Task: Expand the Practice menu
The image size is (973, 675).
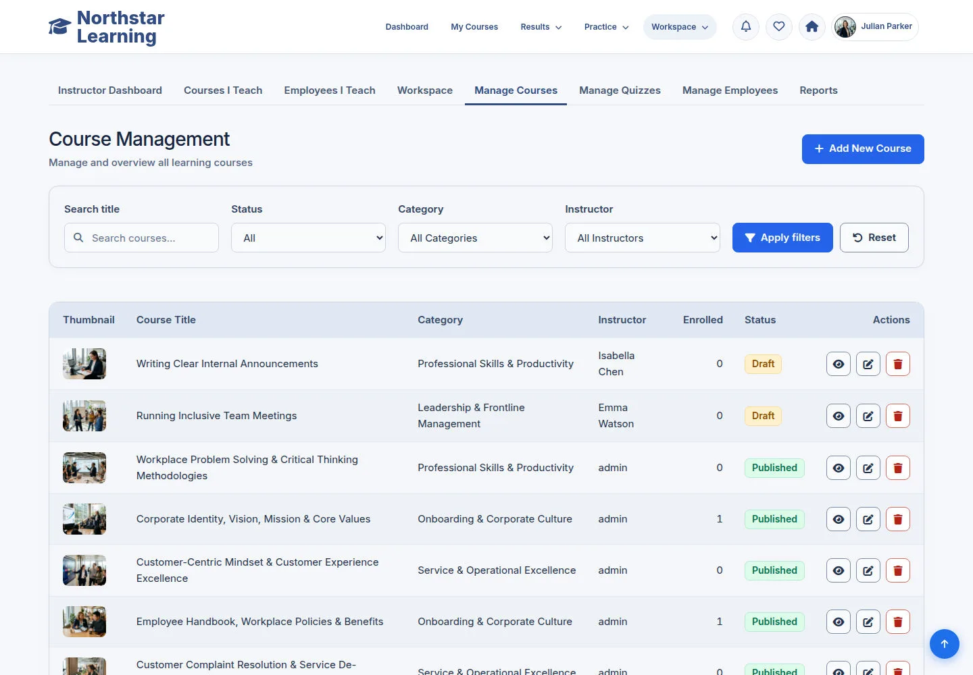Action: click(607, 27)
